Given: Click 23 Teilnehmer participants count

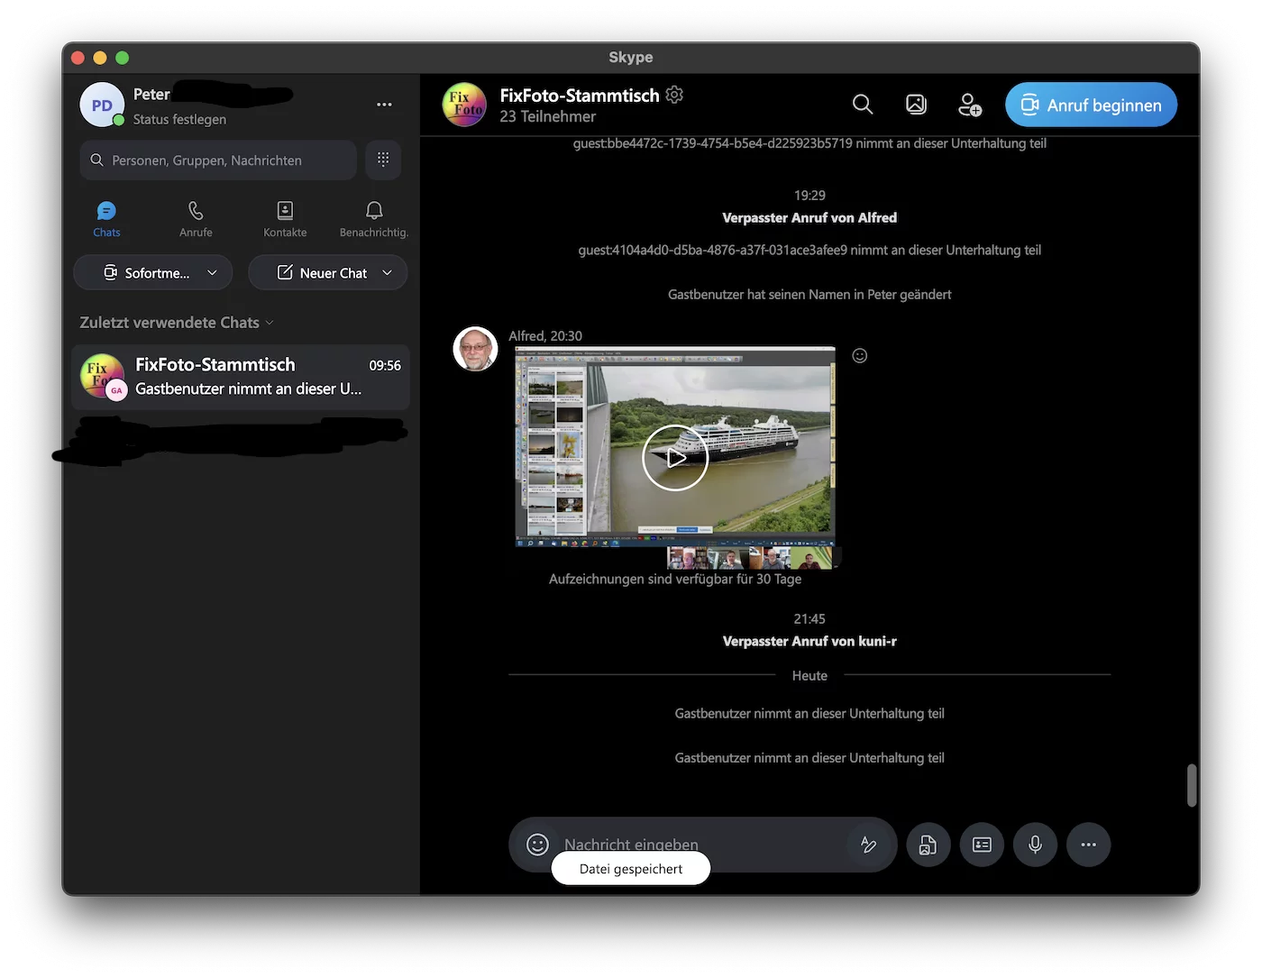Looking at the screenshot, I should click(x=547, y=116).
